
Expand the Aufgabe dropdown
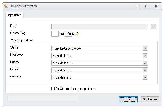pos(145,77)
